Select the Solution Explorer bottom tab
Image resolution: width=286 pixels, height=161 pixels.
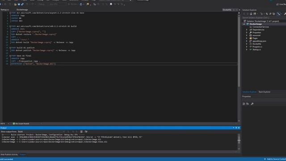pos(249,92)
